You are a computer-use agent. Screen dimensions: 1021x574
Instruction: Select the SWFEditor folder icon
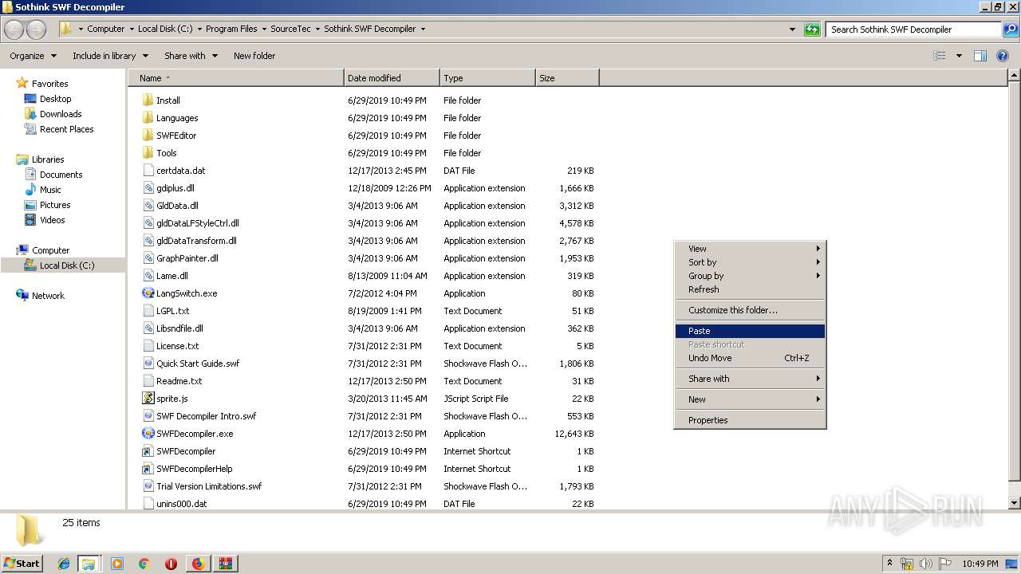click(148, 136)
